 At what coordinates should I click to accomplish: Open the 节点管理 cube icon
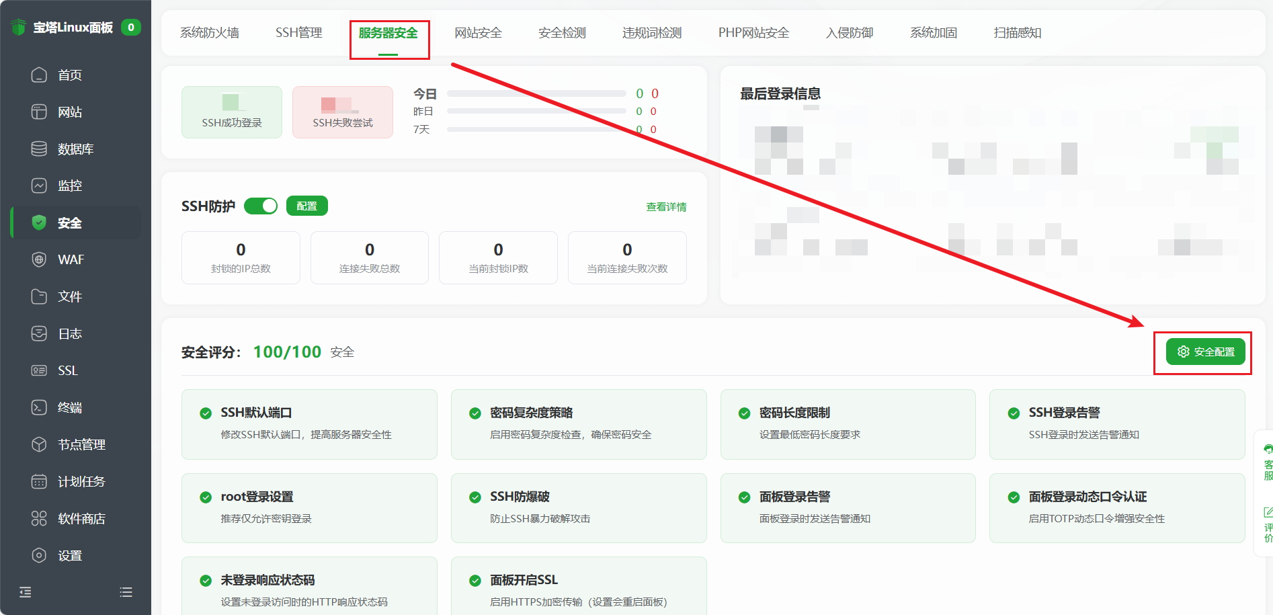point(39,444)
